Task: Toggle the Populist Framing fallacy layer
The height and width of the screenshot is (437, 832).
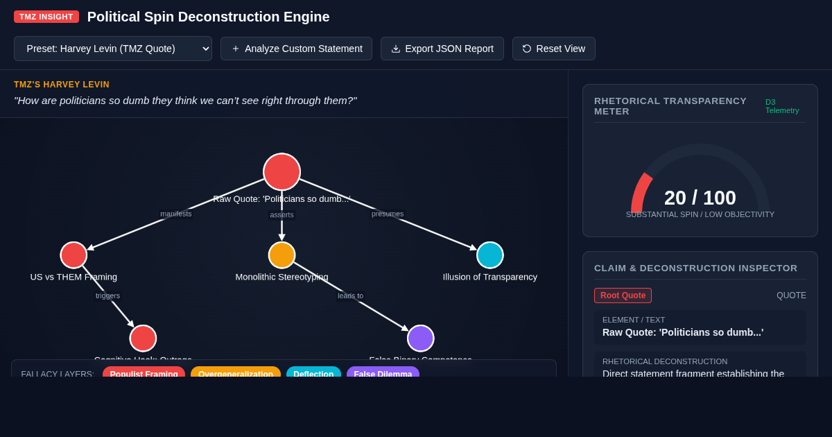Action: (x=144, y=372)
